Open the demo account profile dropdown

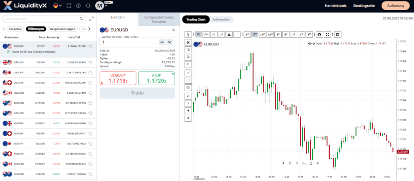(x=102, y=5)
